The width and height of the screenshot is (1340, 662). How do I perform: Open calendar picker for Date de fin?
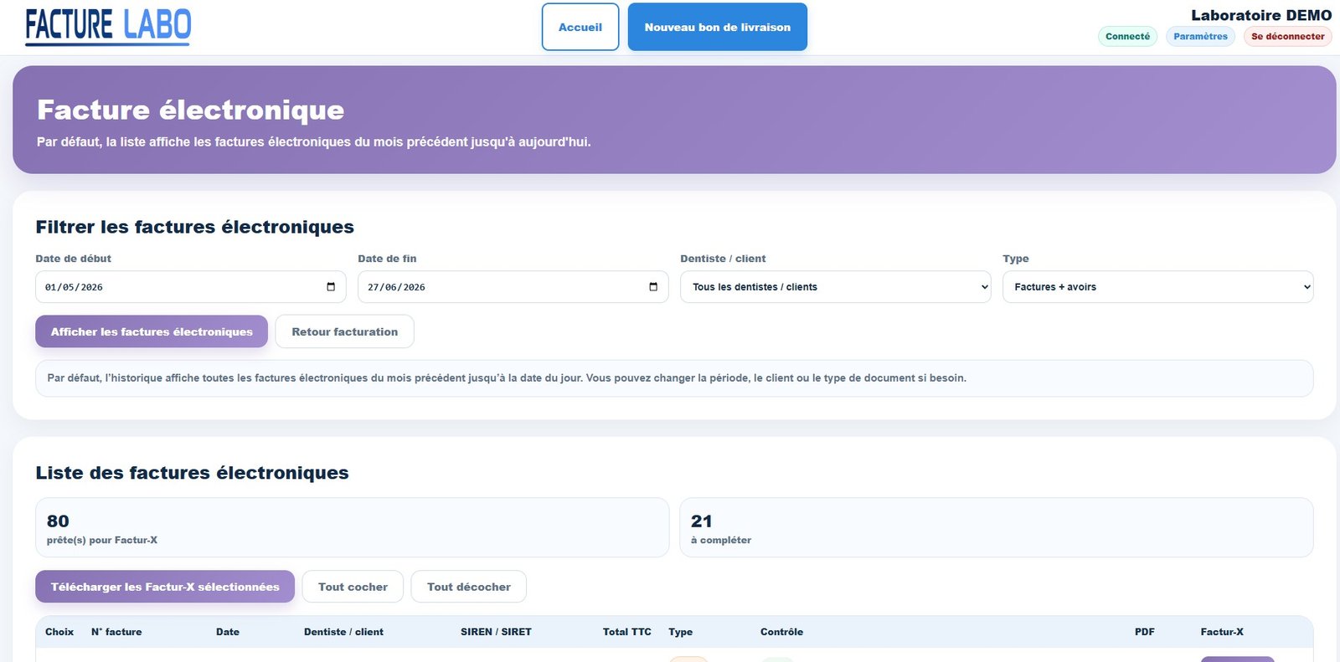pyautogui.click(x=653, y=287)
